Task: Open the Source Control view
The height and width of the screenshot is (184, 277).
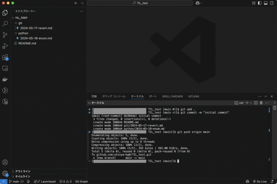Action: 5,35
